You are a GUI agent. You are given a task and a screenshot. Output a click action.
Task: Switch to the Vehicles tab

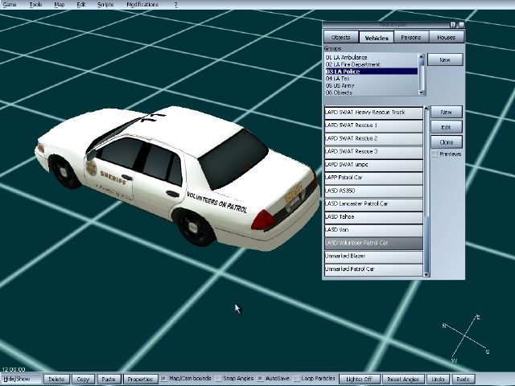377,38
